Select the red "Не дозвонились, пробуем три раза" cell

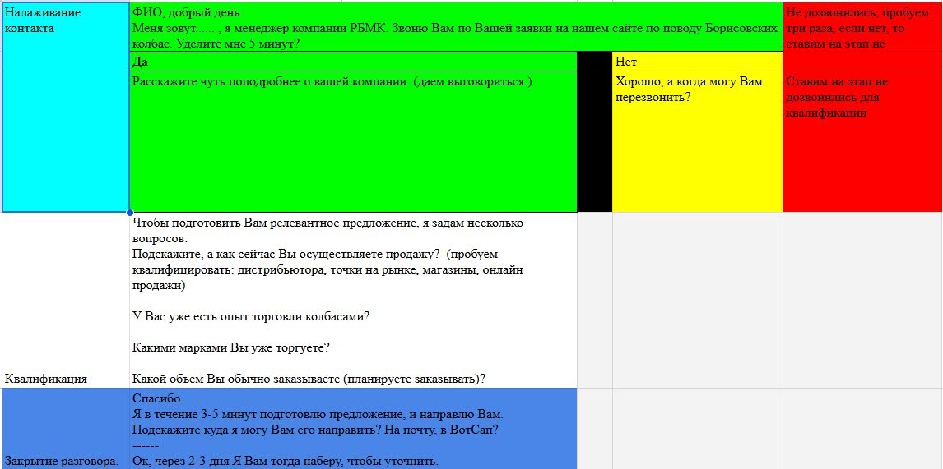point(862,27)
